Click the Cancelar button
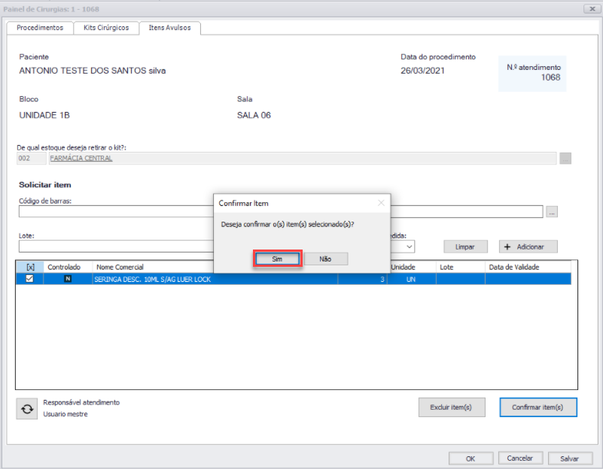The width and height of the screenshot is (603, 469). [x=520, y=458]
